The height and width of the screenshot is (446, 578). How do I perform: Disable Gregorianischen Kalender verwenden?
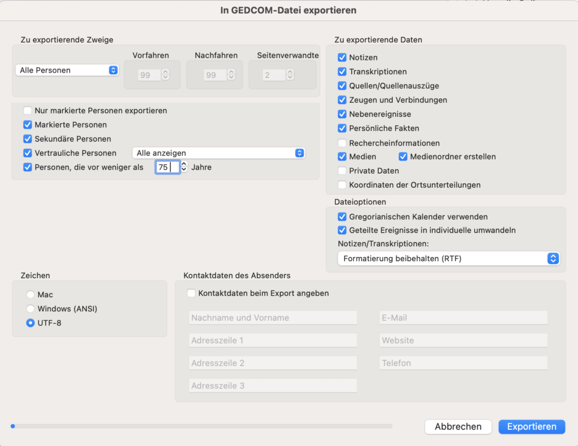coord(342,216)
